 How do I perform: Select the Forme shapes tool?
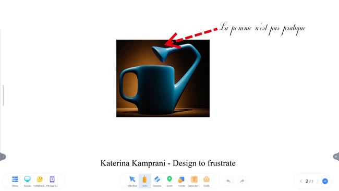pyautogui.click(x=181, y=181)
